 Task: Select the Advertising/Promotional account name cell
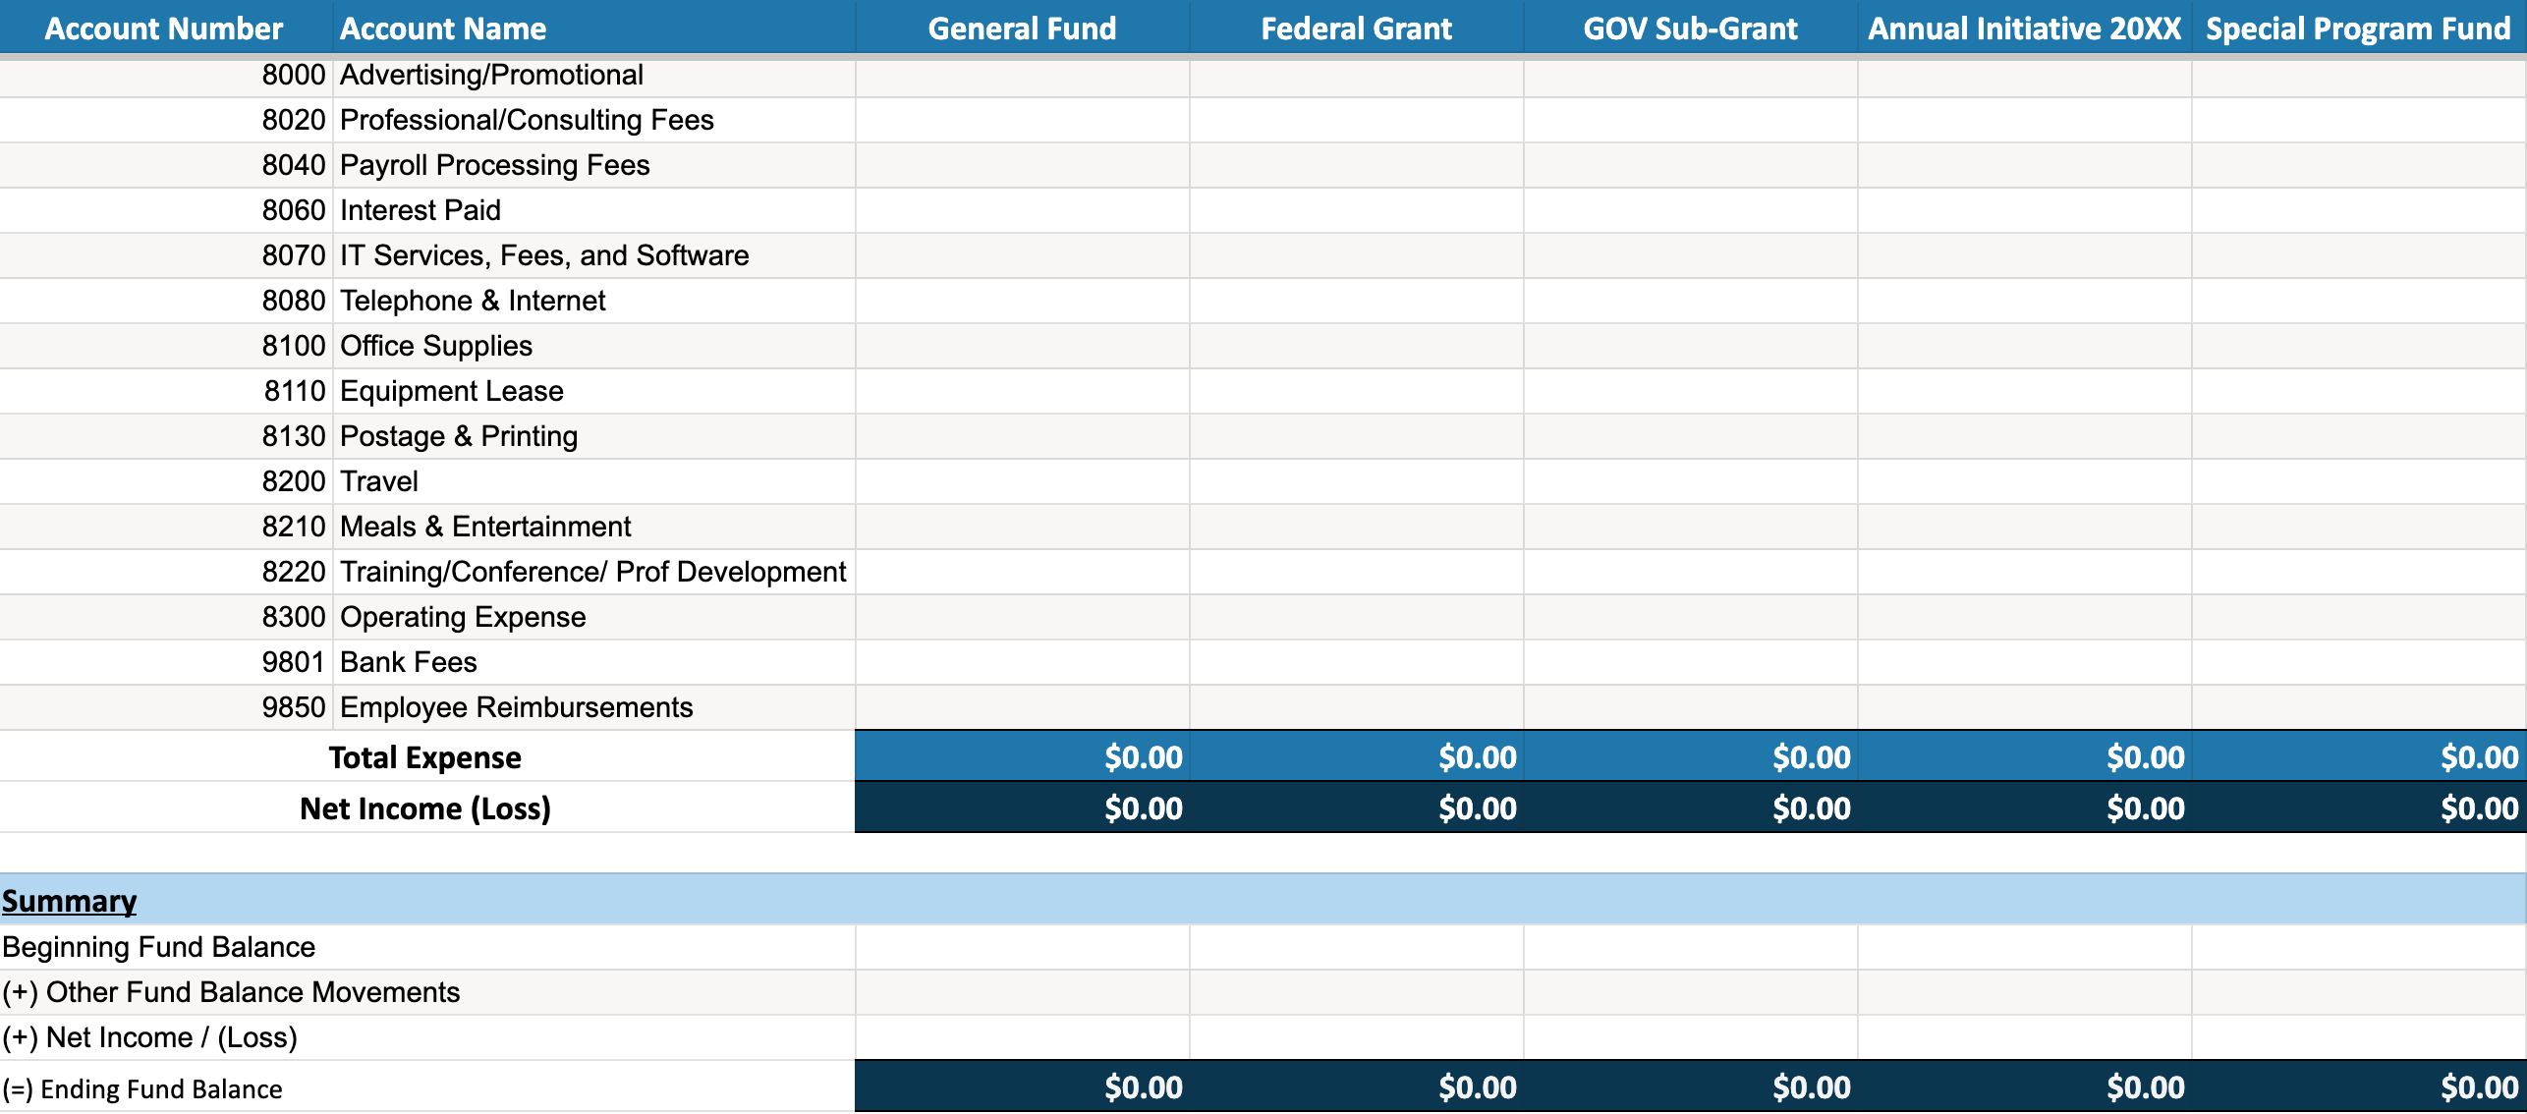click(491, 75)
